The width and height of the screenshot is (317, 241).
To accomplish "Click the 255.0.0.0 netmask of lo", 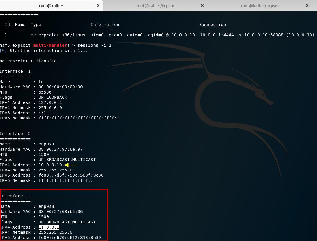I will click(x=50, y=108).
